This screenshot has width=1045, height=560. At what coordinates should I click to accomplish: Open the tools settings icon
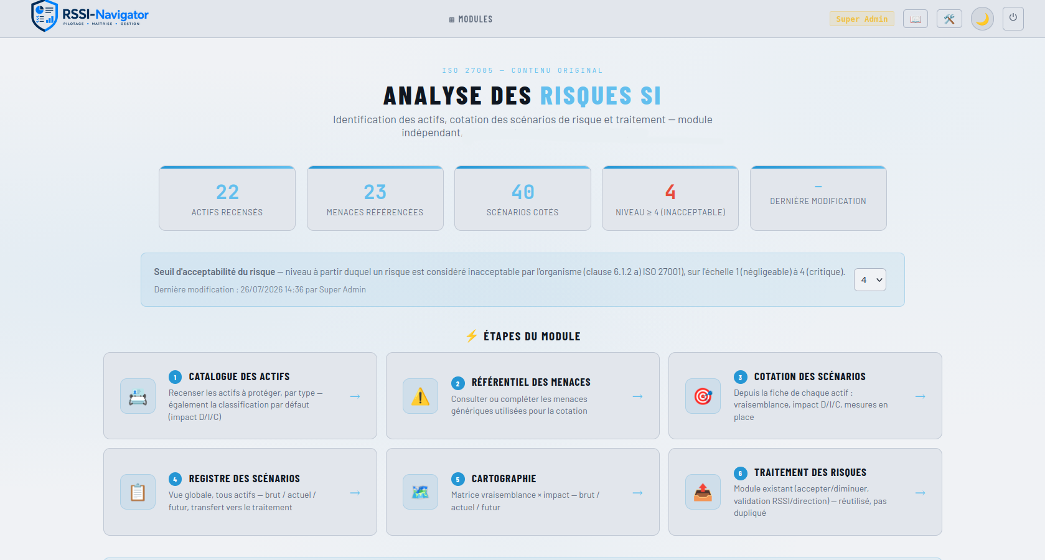pos(949,19)
